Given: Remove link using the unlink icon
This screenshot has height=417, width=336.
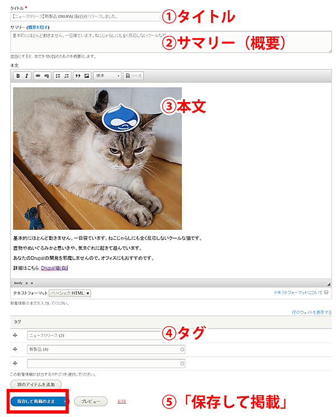Looking at the screenshot, I should point(46,76).
